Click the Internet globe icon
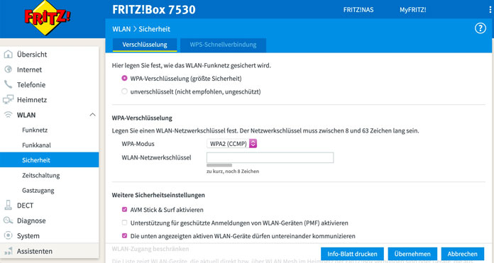The image size is (494, 263). click(9, 69)
